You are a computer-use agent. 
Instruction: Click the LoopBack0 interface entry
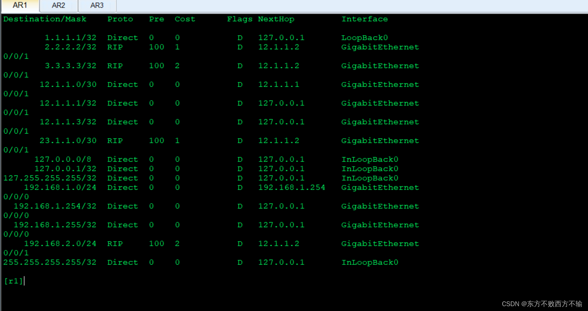(x=365, y=37)
